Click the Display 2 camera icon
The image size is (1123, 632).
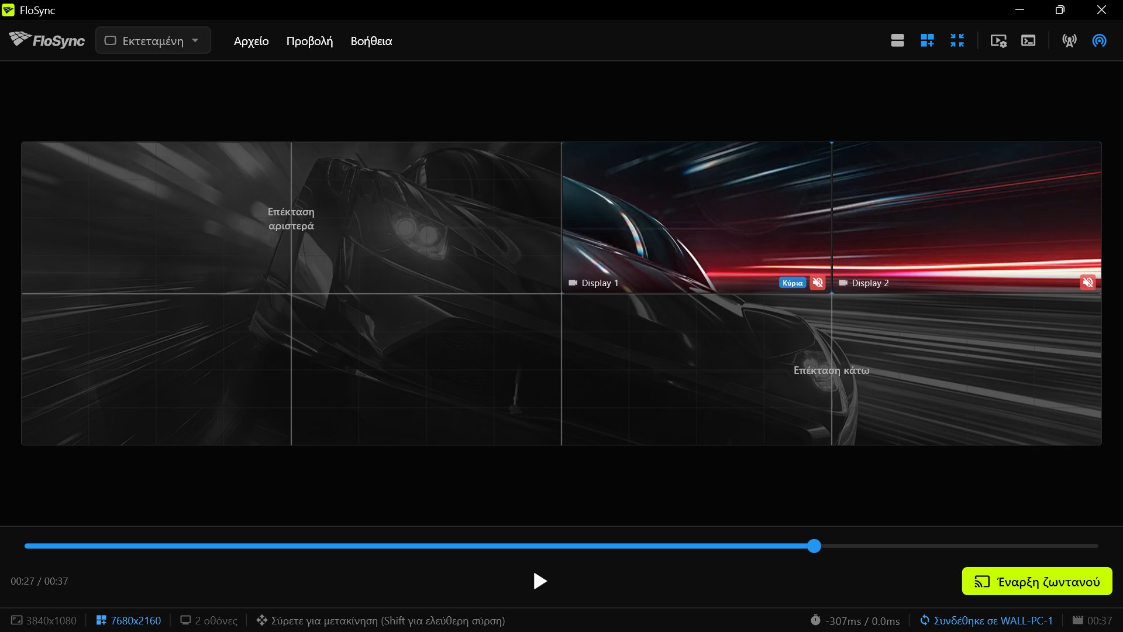[843, 283]
